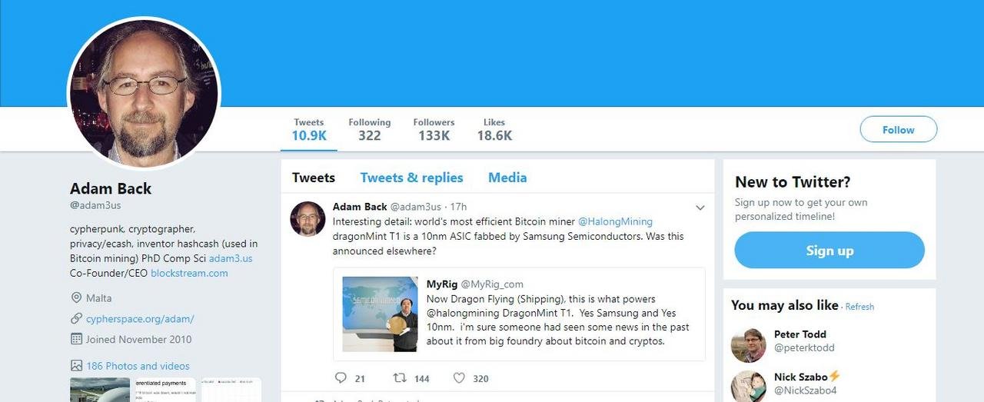
Task: Open Adam Back's large profile photo
Action: click(145, 94)
